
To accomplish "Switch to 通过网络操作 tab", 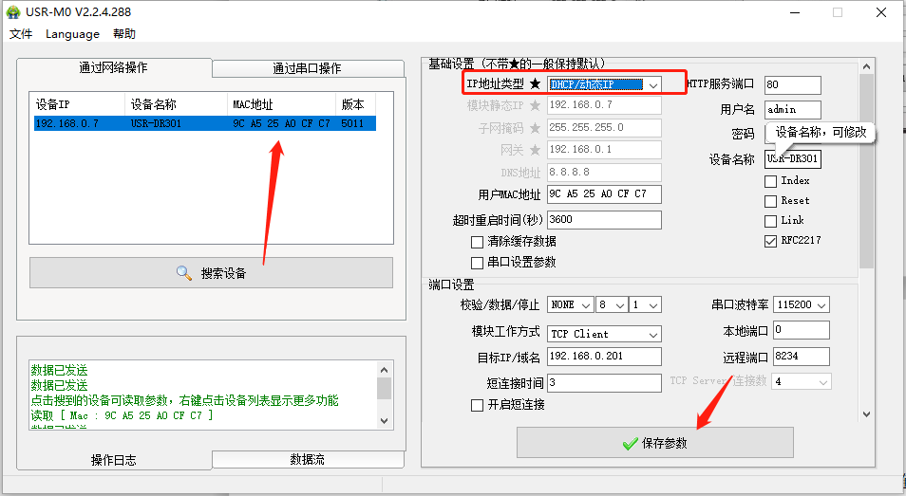I will 114,67.
